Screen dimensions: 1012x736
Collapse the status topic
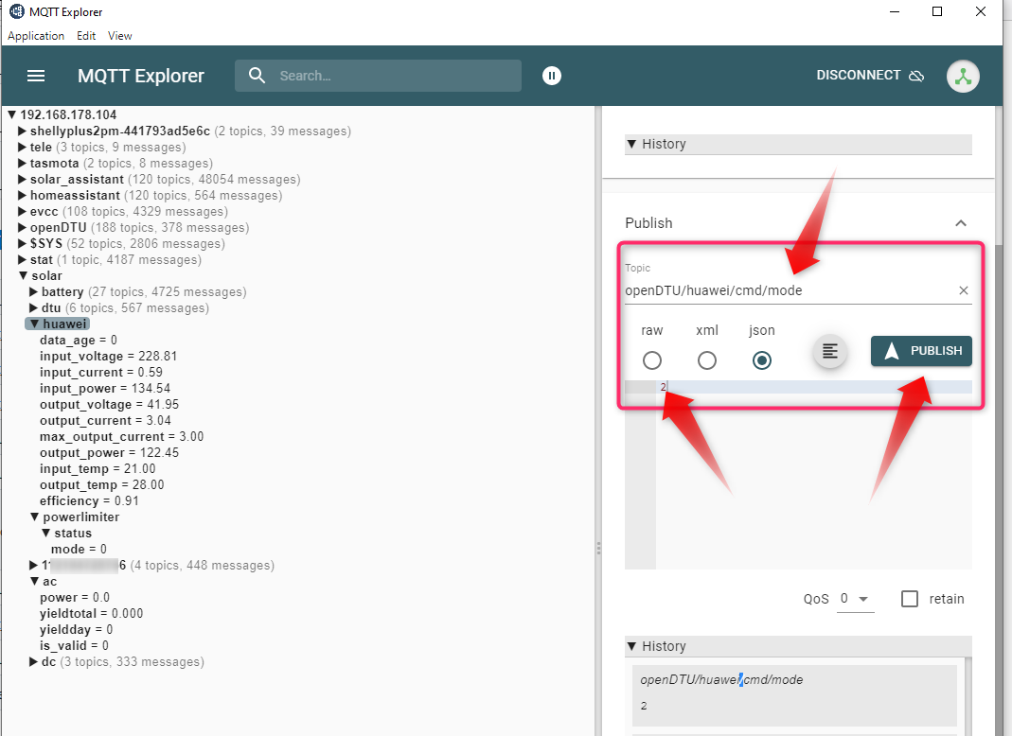(x=45, y=534)
